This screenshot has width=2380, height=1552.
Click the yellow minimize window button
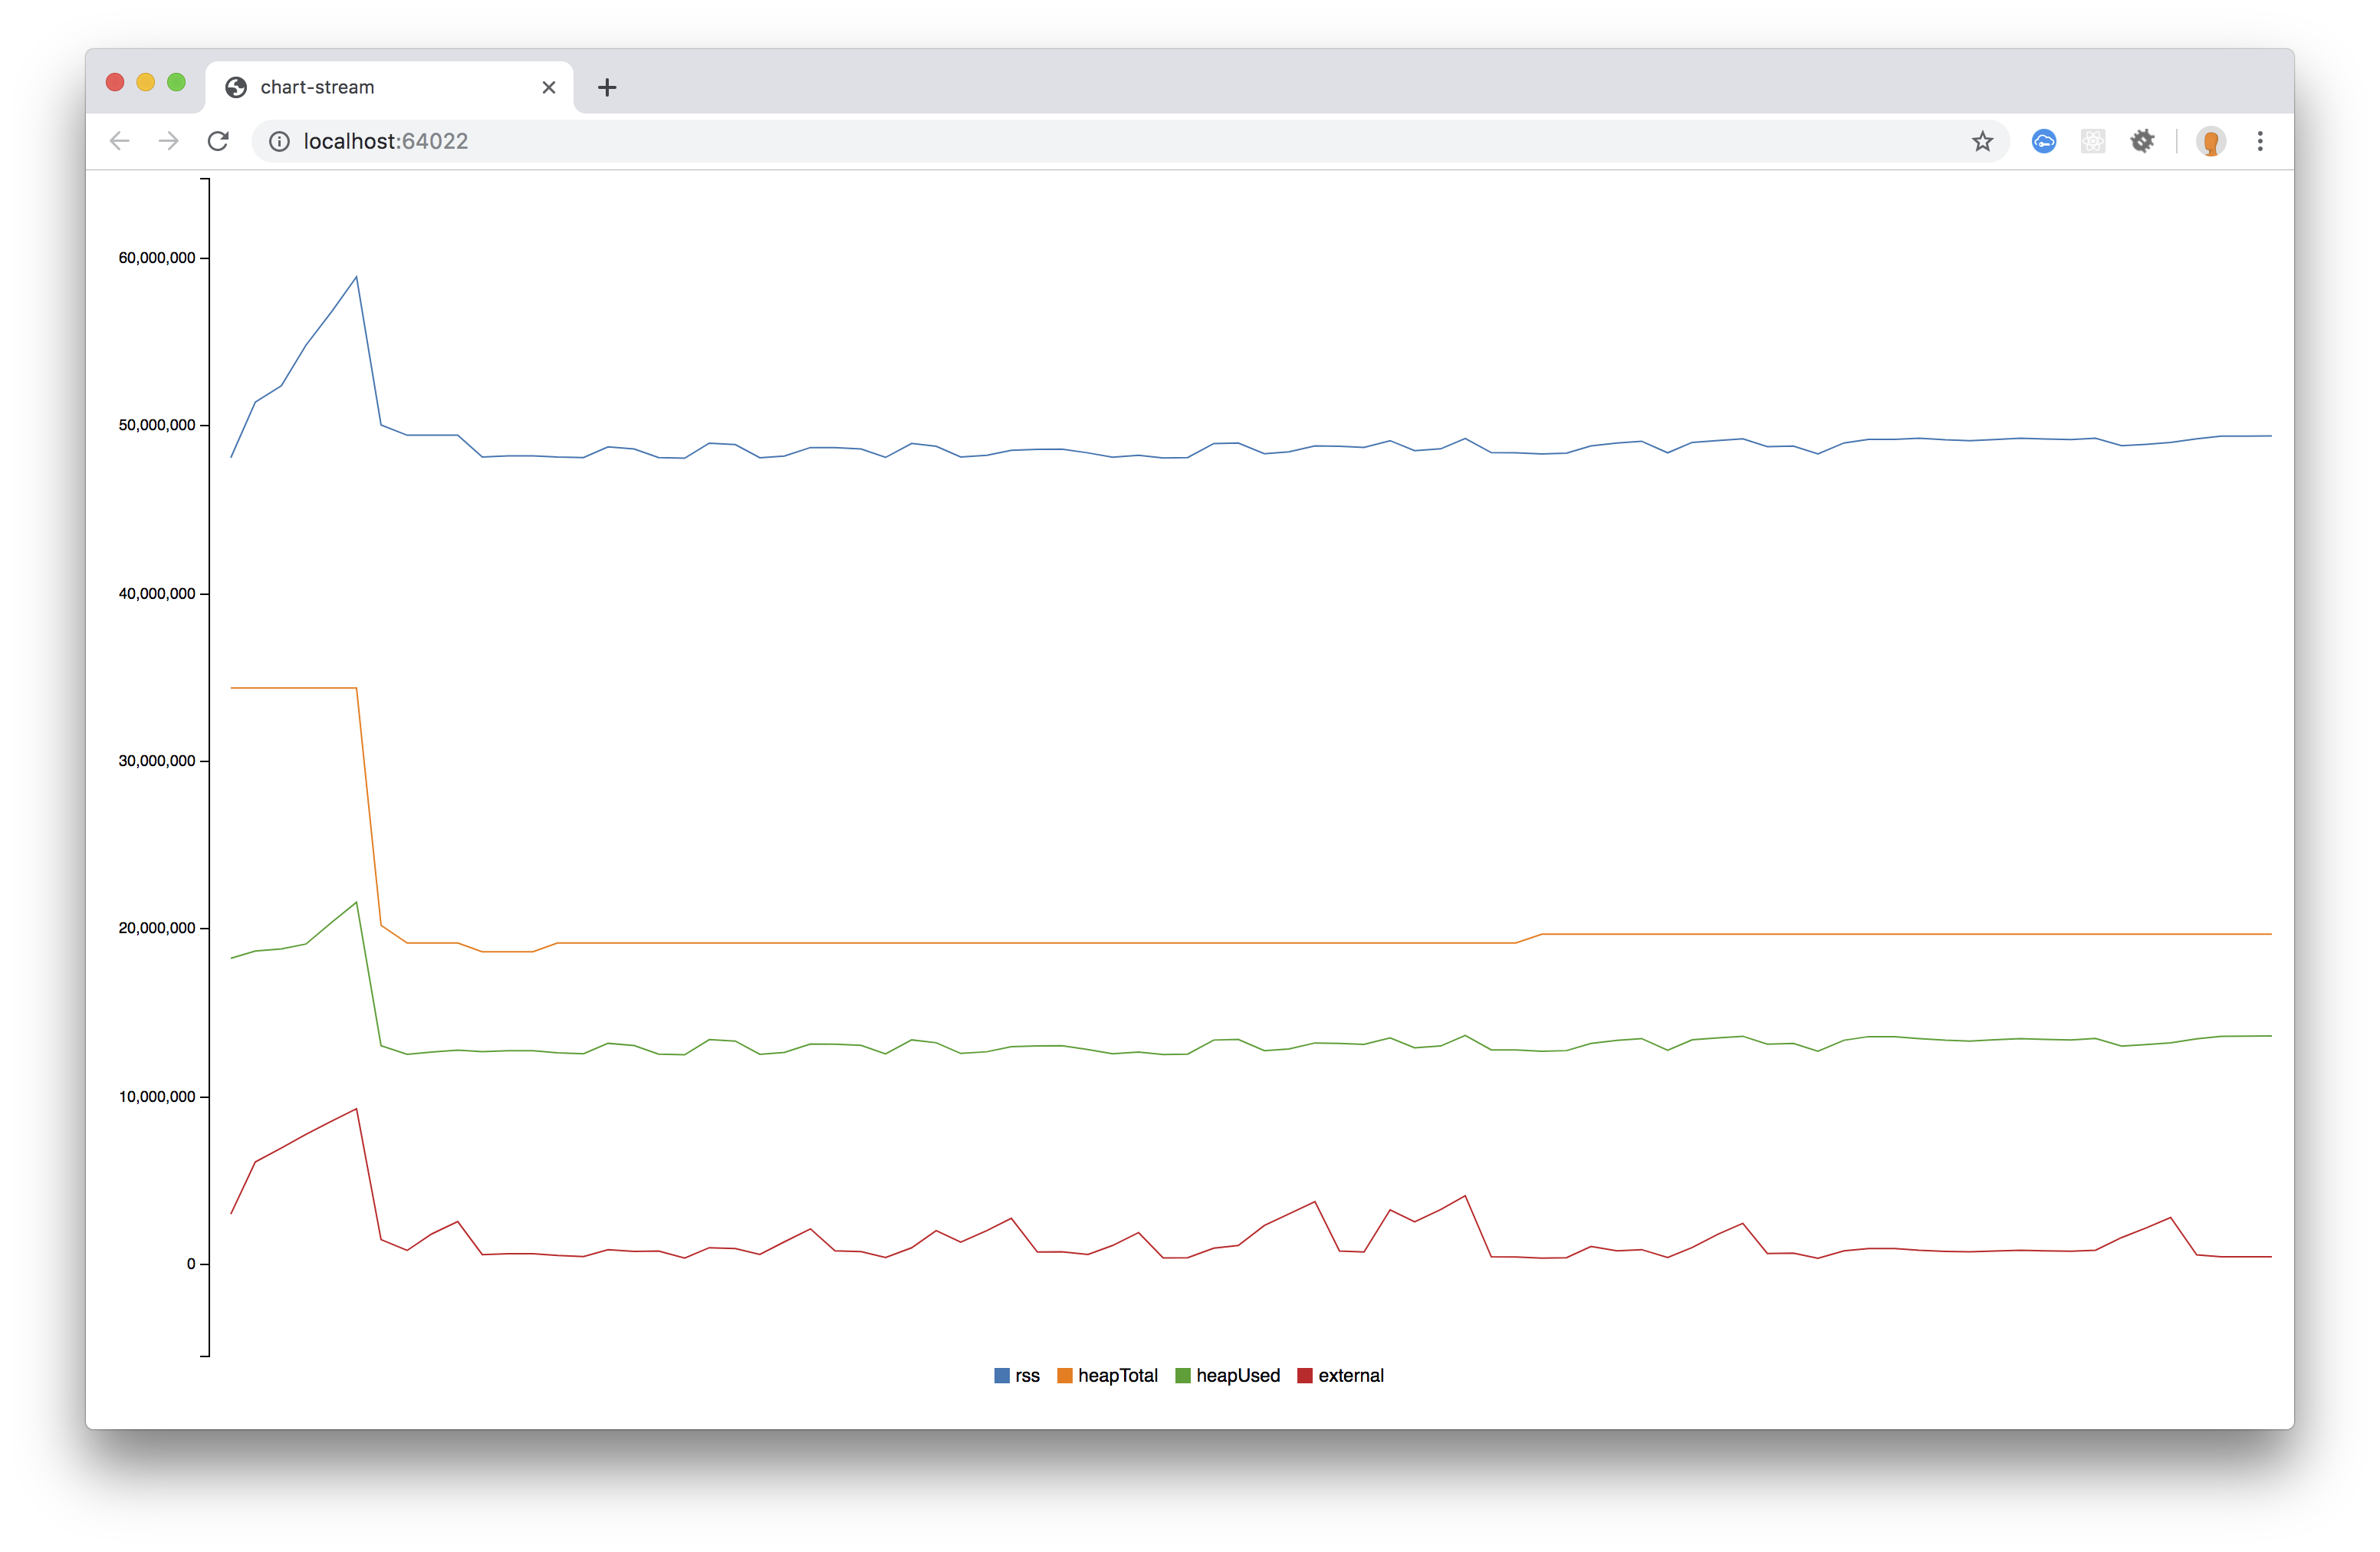(x=146, y=82)
